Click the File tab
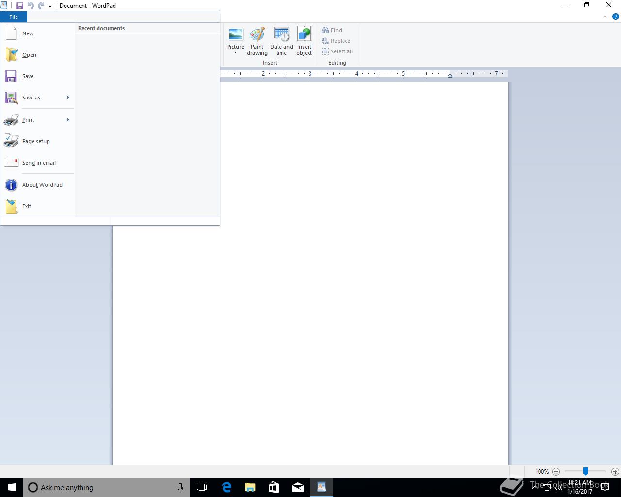The width and height of the screenshot is (621, 497). click(x=14, y=17)
